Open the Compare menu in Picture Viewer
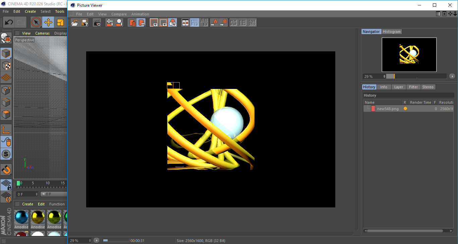The image size is (458, 244). (x=119, y=14)
